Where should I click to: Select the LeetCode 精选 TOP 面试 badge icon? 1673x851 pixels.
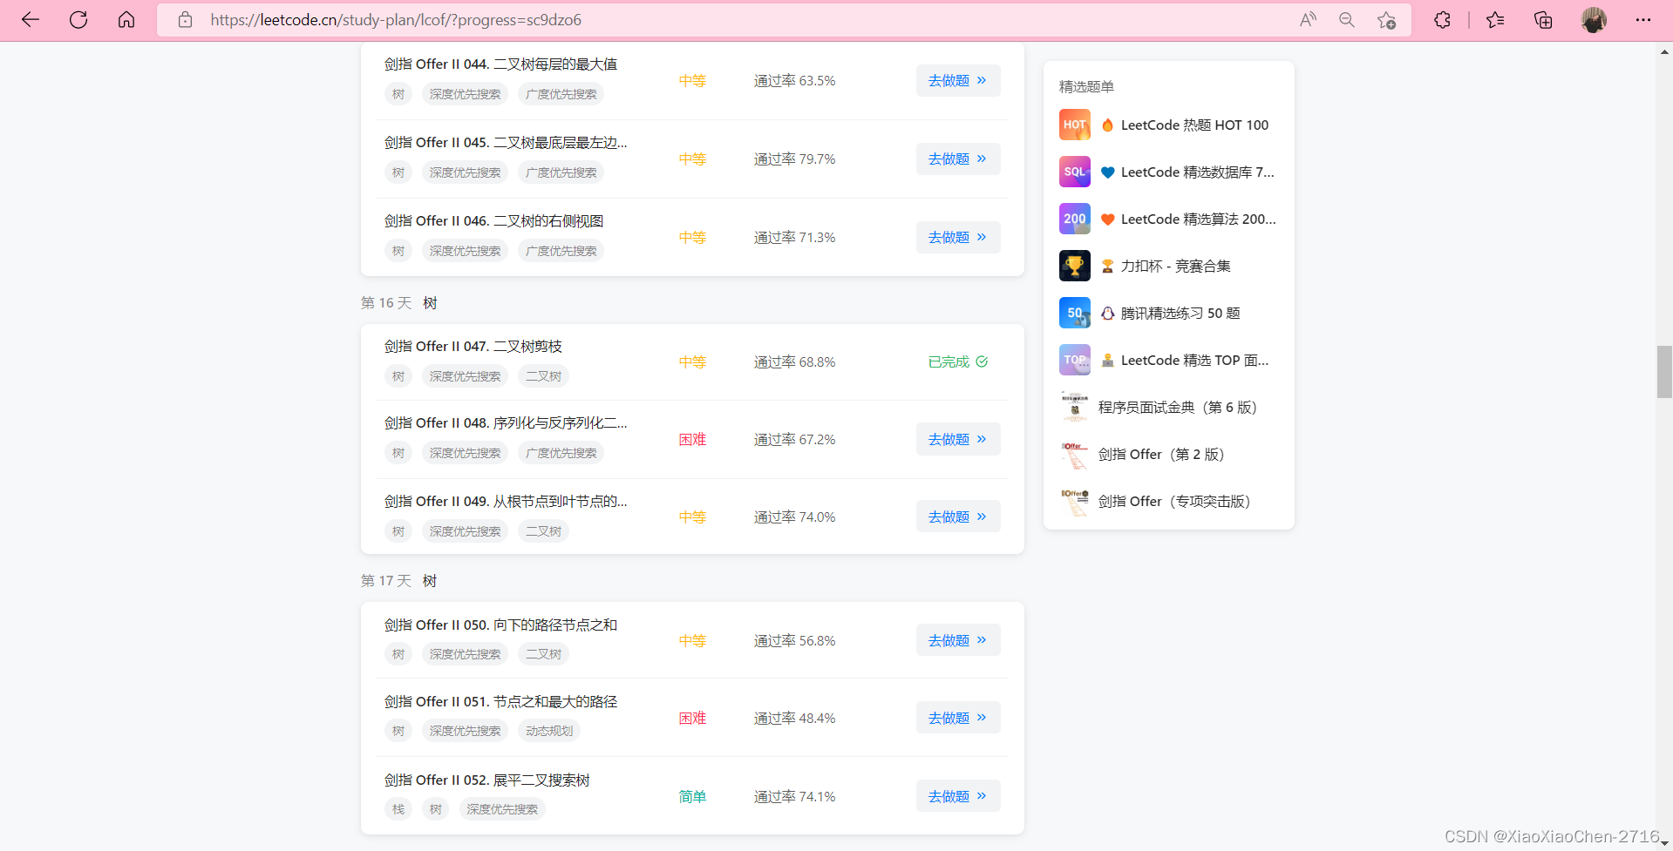click(x=1074, y=360)
